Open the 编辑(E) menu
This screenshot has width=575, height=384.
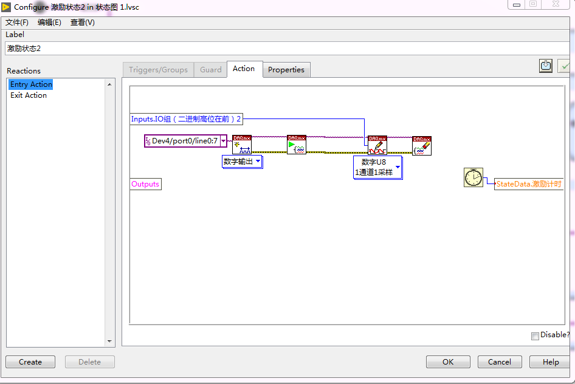pyautogui.click(x=49, y=22)
